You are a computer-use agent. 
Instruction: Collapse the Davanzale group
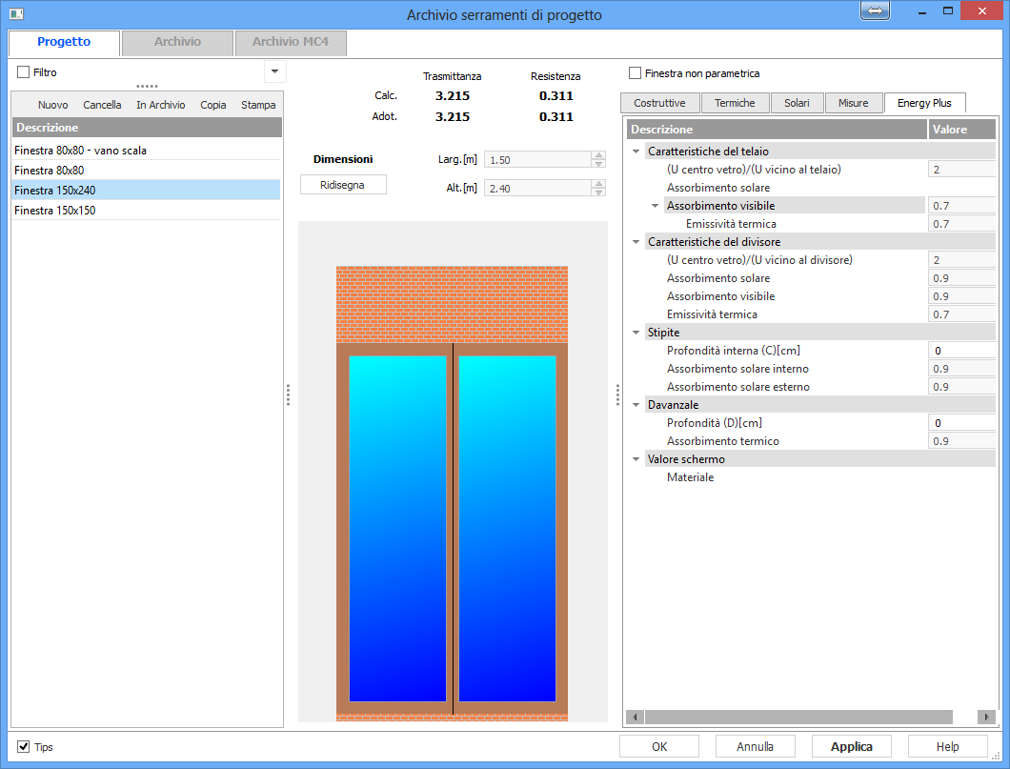(x=636, y=405)
